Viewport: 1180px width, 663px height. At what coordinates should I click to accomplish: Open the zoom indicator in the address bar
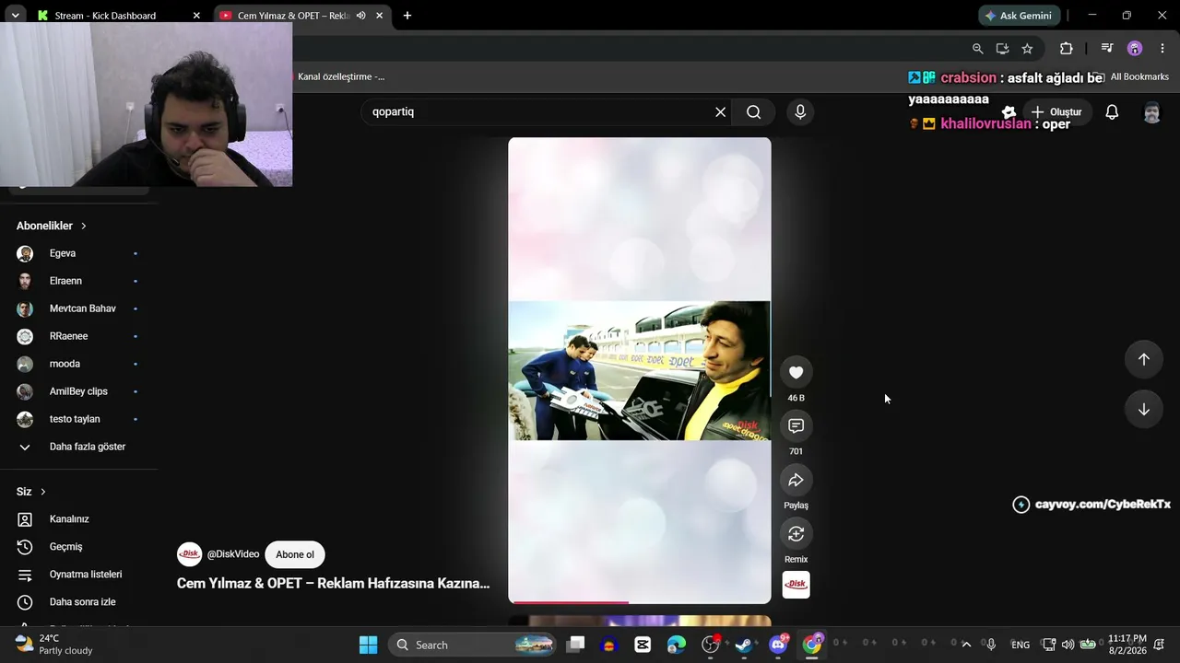[977, 49]
